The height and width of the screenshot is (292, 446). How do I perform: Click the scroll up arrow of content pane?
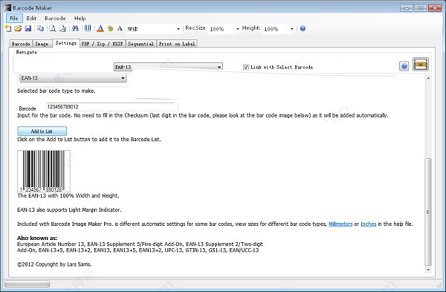pyautogui.click(x=428, y=78)
